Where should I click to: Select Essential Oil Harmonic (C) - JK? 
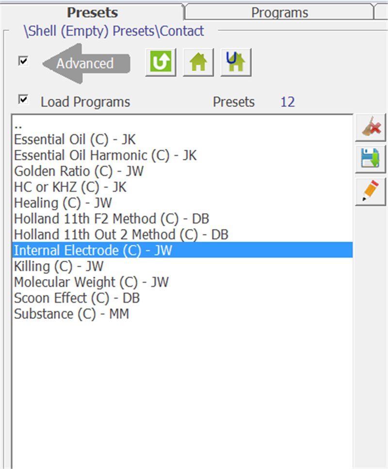pos(105,156)
